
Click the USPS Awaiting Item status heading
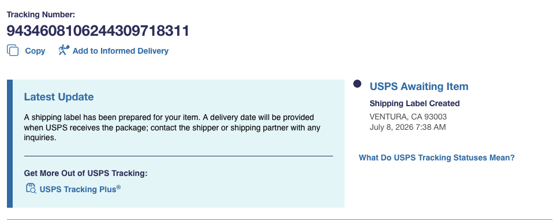[x=419, y=87]
